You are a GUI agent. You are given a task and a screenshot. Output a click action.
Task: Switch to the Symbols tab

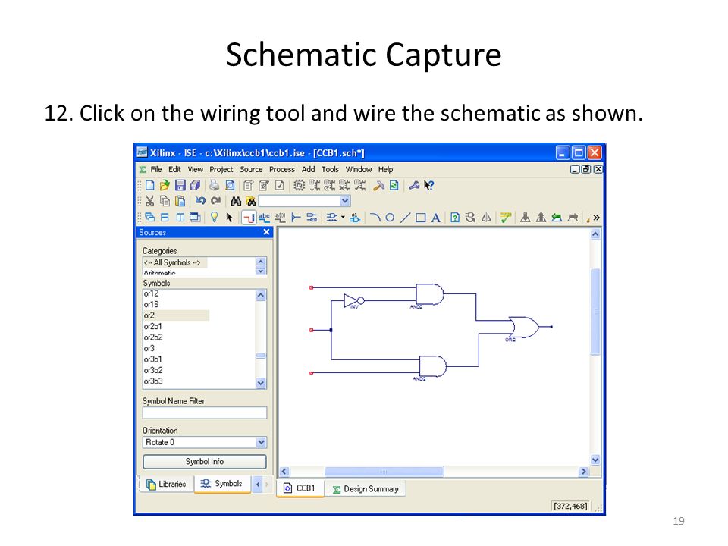(222, 484)
